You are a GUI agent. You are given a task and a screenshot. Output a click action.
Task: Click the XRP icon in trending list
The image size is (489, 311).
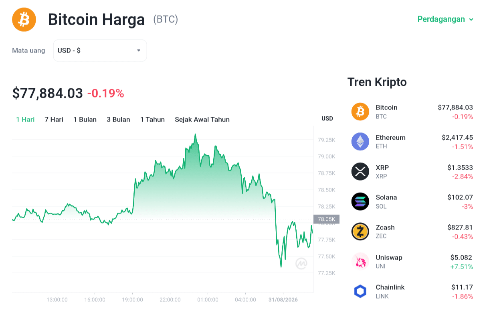point(360,171)
